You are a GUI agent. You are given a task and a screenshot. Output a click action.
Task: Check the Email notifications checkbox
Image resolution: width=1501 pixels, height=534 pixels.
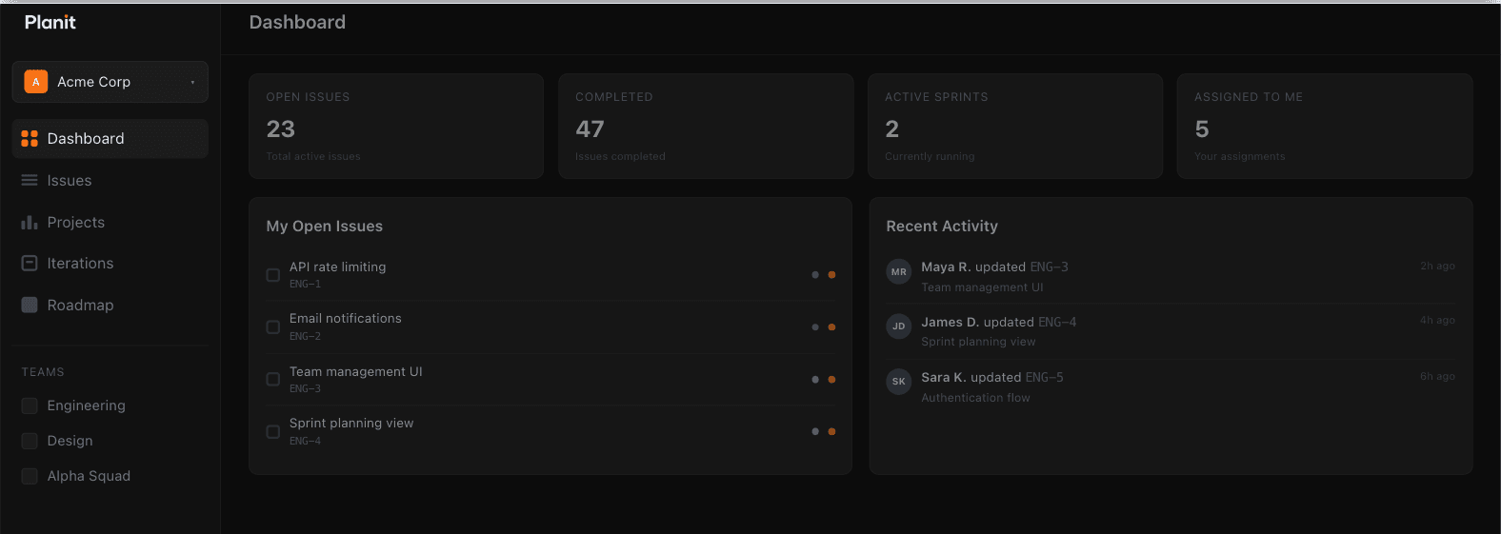point(273,327)
